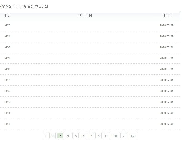Click the date in row 458

(x=167, y=69)
